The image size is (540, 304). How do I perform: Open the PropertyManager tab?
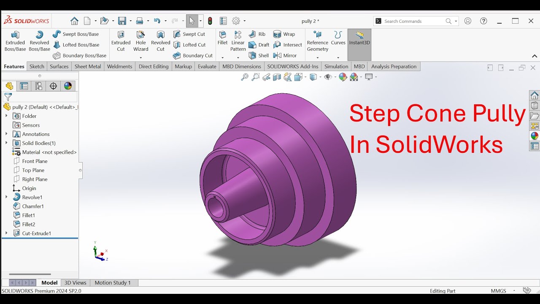pos(24,86)
